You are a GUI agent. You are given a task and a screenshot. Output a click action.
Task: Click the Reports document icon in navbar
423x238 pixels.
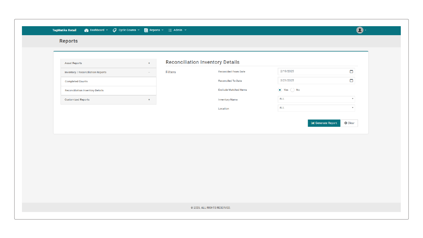pyautogui.click(x=146, y=30)
